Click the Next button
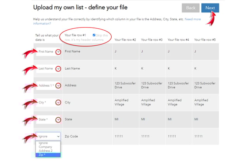Viewport: 249px width, 165px height. point(210,8)
